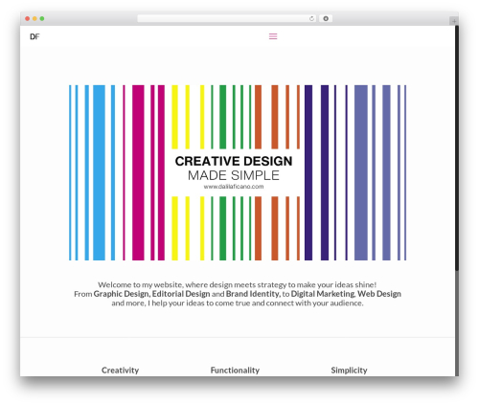
Task: Reload the page using the refresh icon
Action: tap(311, 19)
